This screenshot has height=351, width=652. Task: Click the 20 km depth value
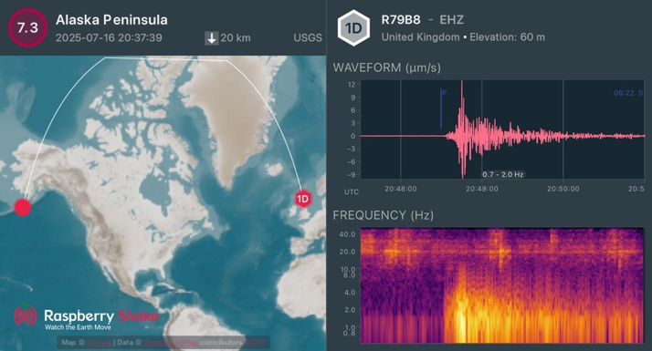click(236, 37)
